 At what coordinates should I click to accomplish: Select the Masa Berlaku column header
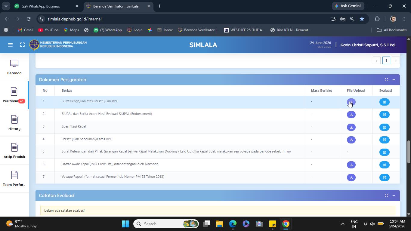(x=321, y=91)
